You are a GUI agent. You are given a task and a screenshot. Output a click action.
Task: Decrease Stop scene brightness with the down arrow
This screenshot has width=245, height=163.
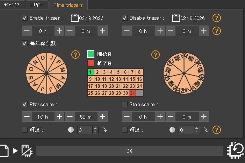point(197,132)
